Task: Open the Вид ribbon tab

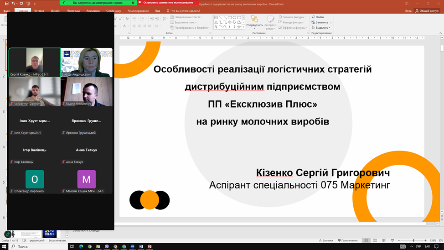Action: pyautogui.click(x=158, y=11)
